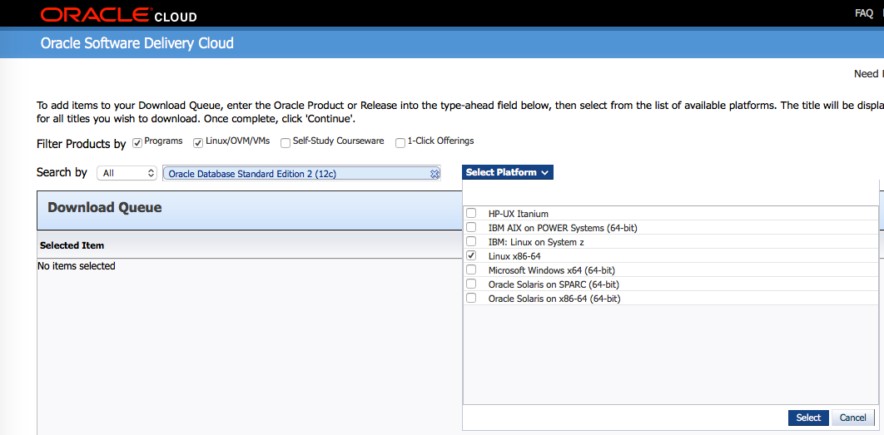Click the 'No items selected' text
Image resolution: width=884 pixels, height=435 pixels.
76,266
